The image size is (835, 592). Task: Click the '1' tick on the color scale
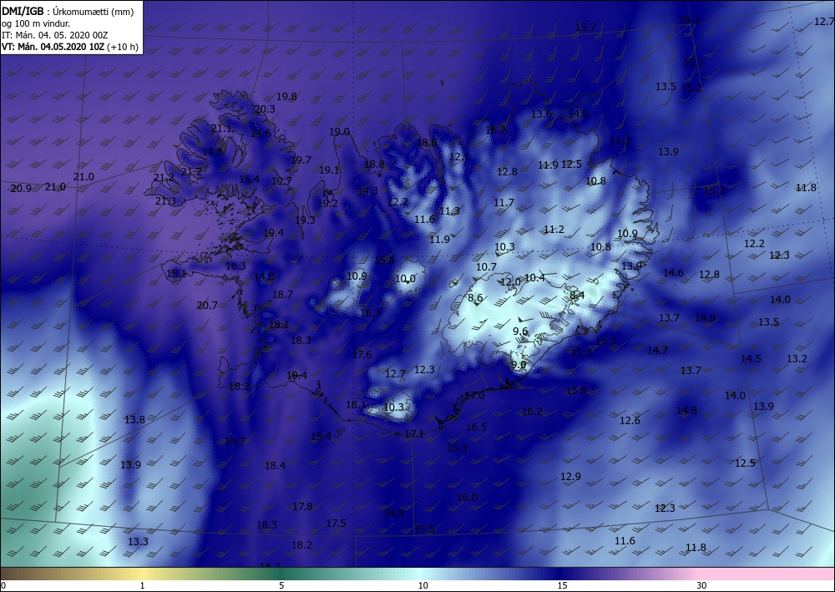pyautogui.click(x=142, y=586)
